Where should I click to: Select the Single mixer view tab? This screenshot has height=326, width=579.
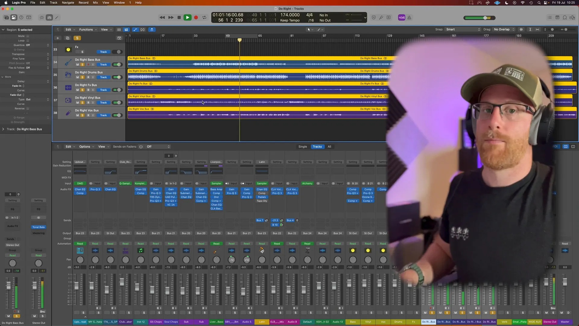click(x=302, y=147)
